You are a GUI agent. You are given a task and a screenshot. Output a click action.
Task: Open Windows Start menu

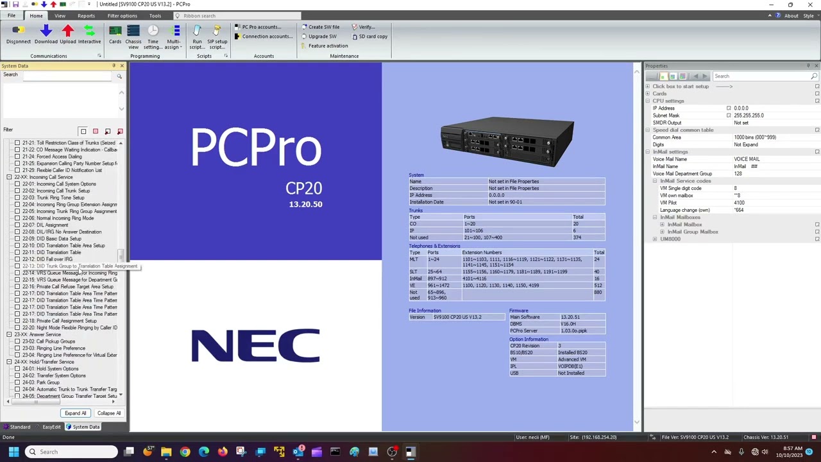(x=13, y=452)
